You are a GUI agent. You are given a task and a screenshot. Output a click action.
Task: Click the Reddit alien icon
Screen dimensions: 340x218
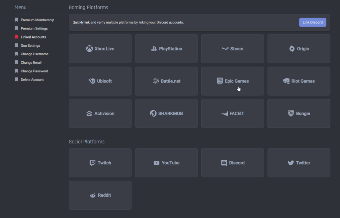point(93,195)
